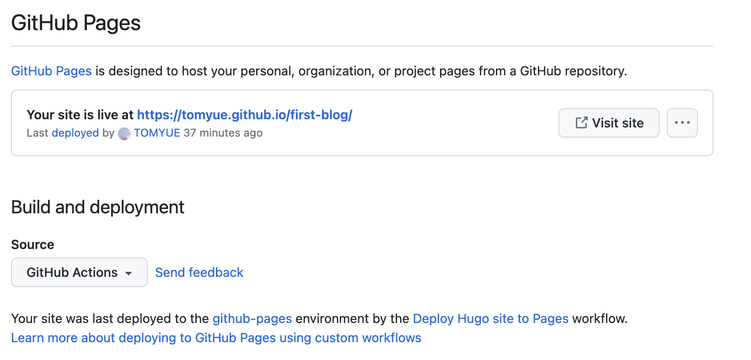The width and height of the screenshot is (751, 360).
Task: Click the Send feedback link
Action: pyautogui.click(x=199, y=272)
